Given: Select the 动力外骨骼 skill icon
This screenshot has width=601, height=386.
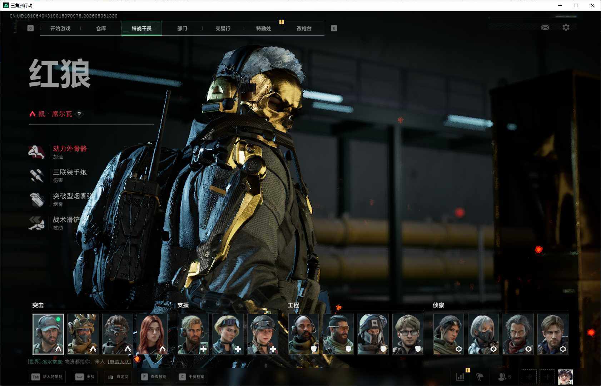Looking at the screenshot, I should (x=36, y=152).
